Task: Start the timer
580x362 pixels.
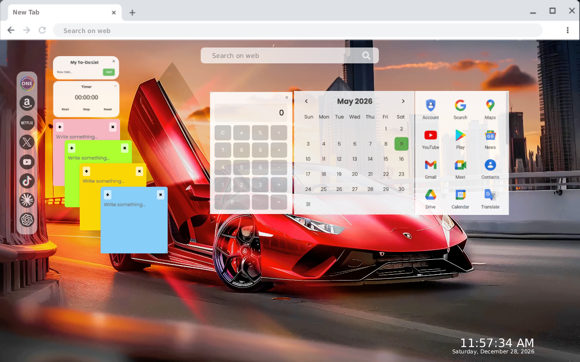Action: pyautogui.click(x=65, y=110)
